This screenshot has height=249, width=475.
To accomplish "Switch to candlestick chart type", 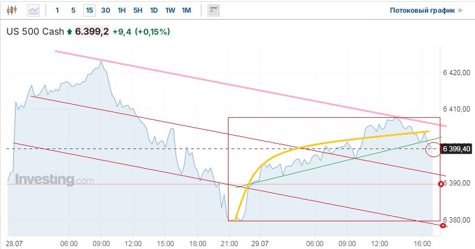I will tap(13, 10).
